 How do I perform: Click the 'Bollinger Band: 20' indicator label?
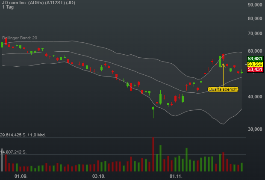coord(20,38)
